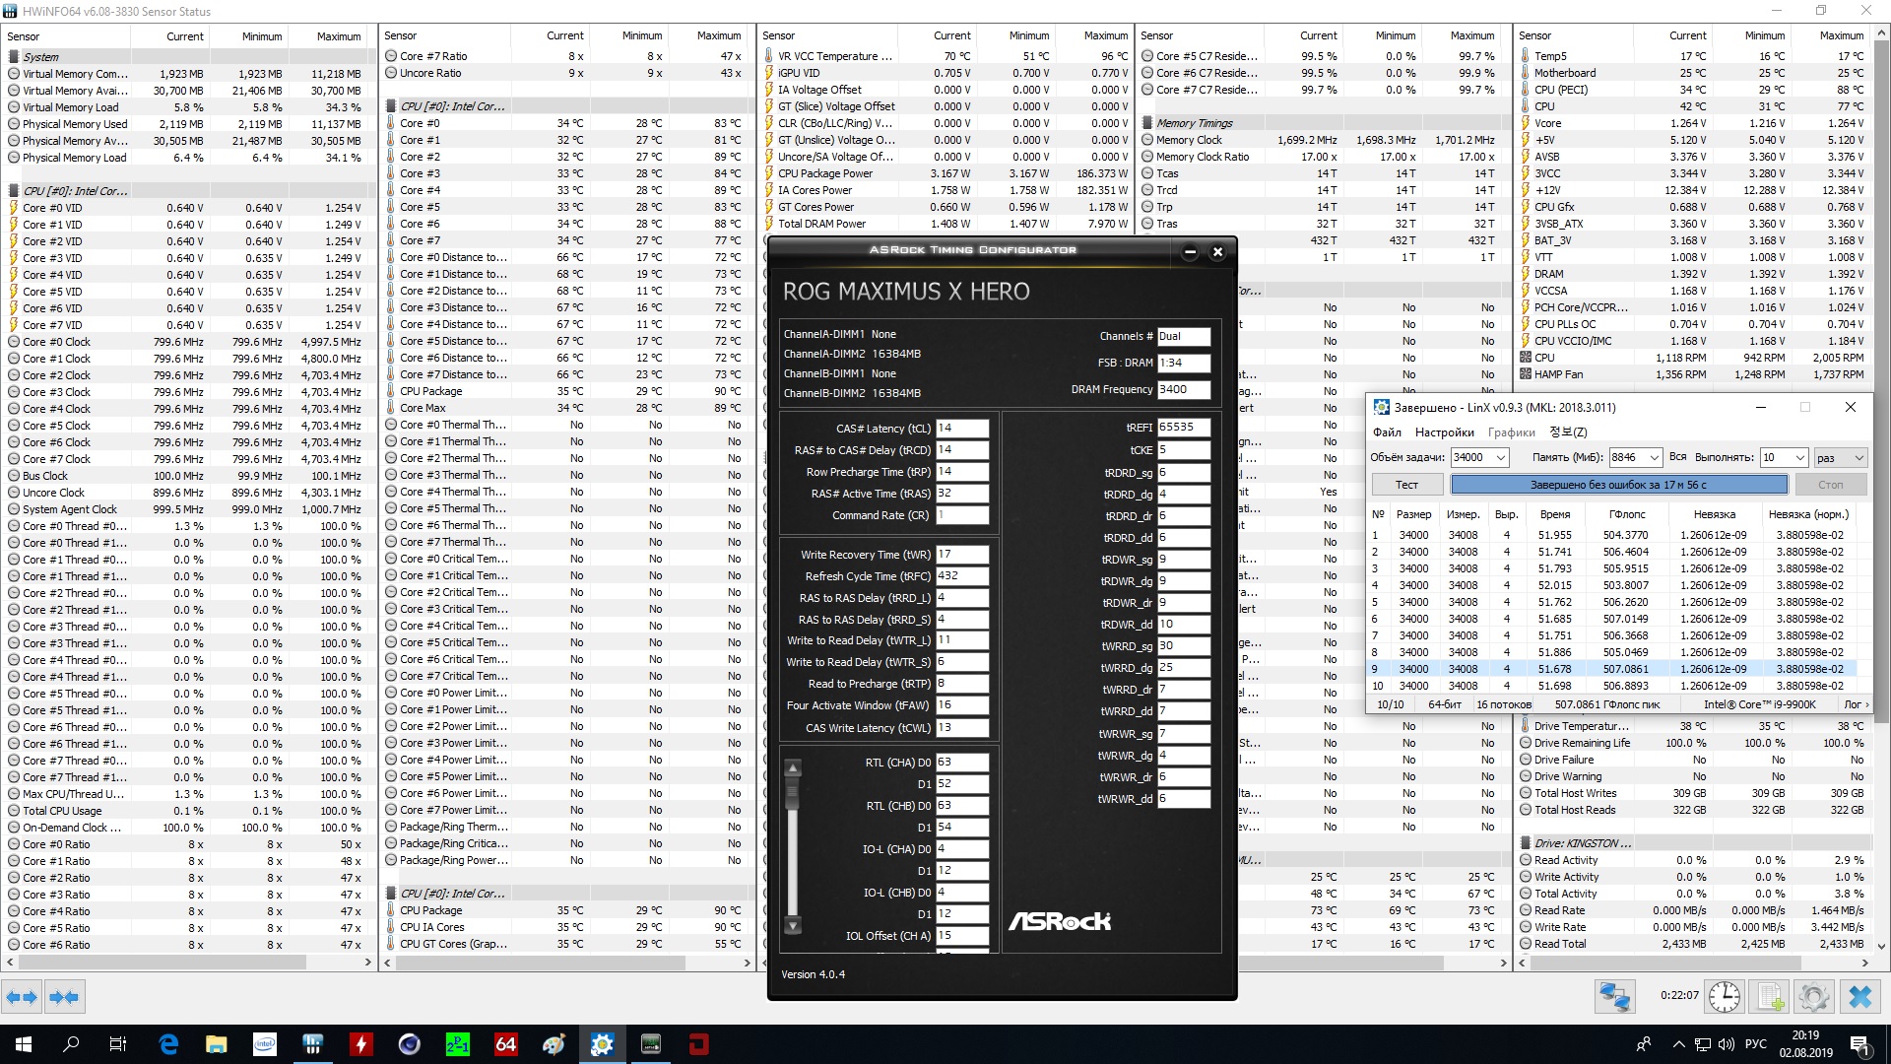
Task: Expand the Объём задачи 34000 dropdown
Action: (x=1500, y=457)
